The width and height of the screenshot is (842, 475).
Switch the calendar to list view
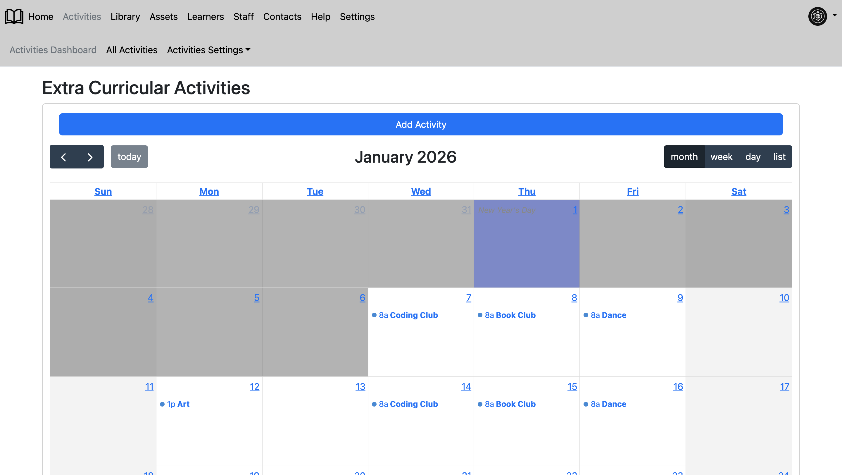tap(779, 156)
